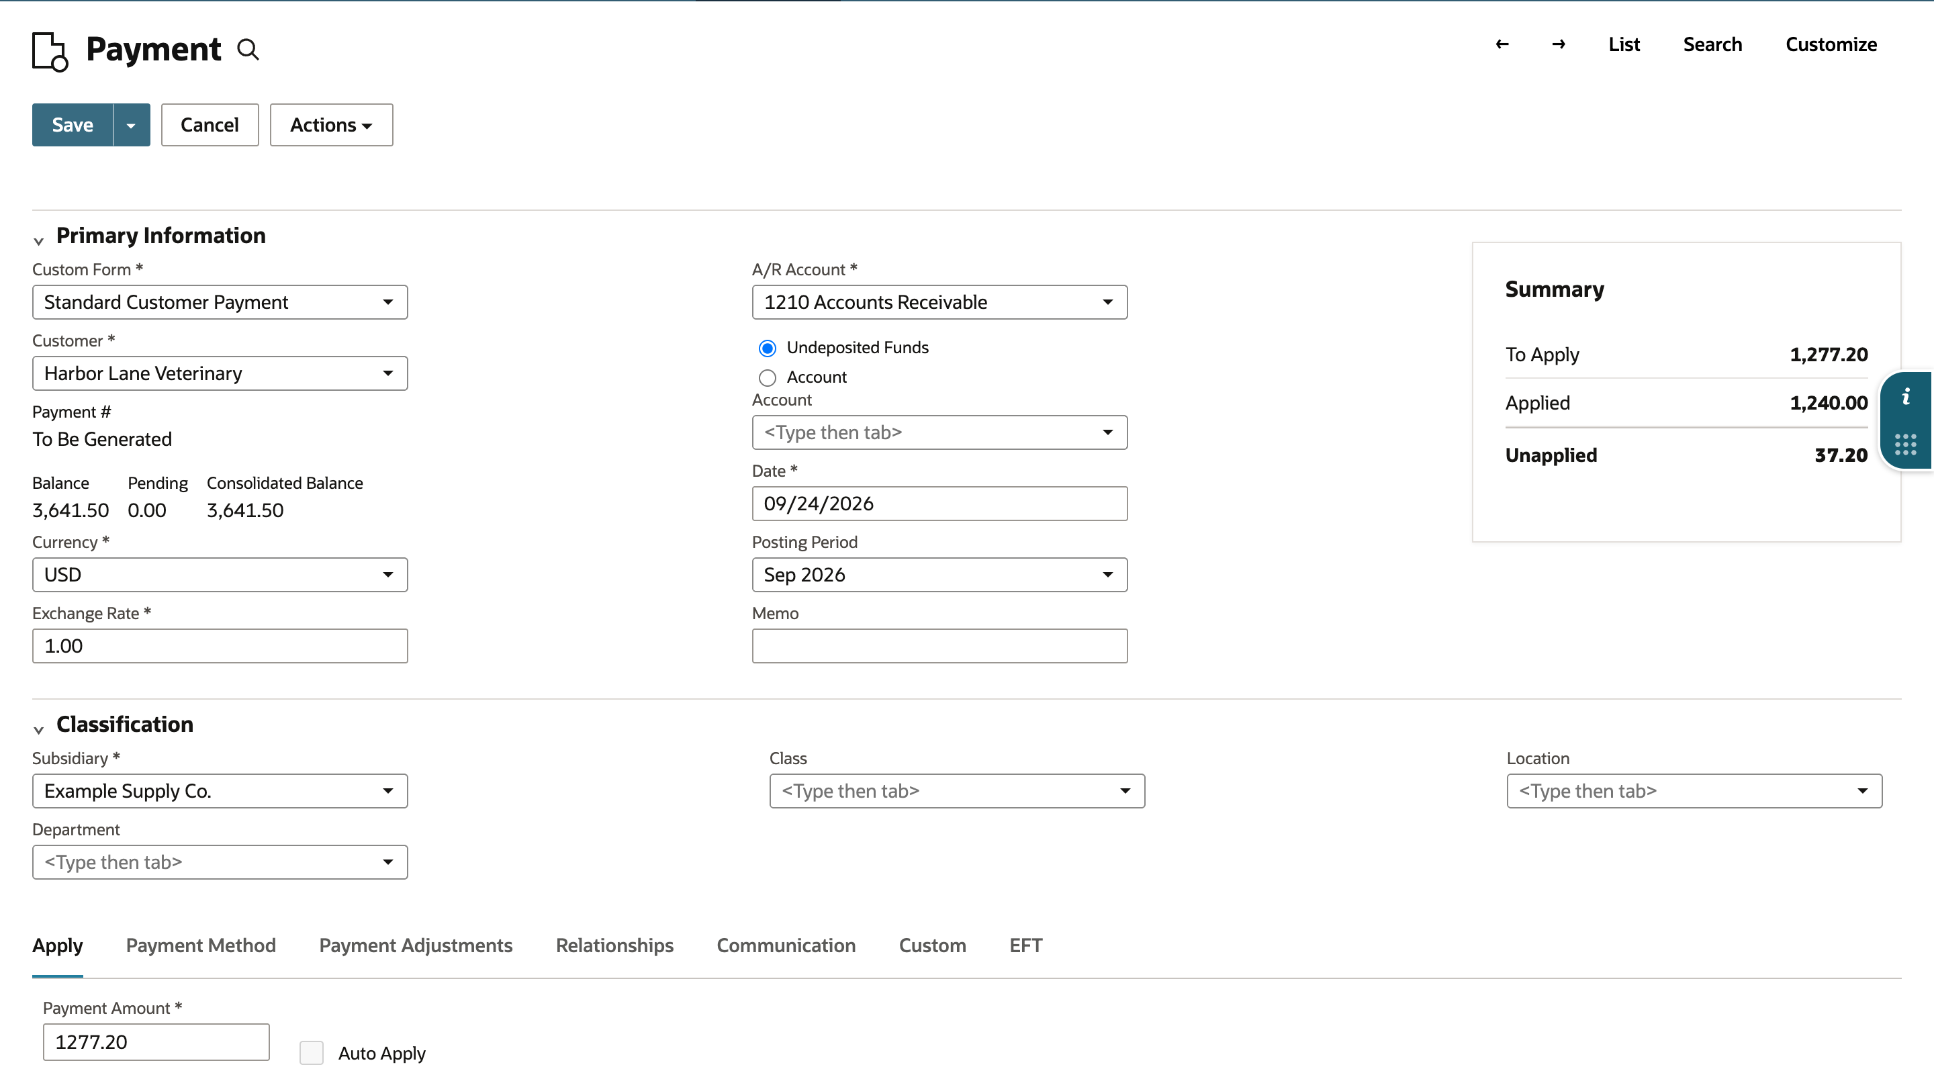Click the Save button
The width and height of the screenshot is (1934, 1069).
pyautogui.click(x=73, y=125)
